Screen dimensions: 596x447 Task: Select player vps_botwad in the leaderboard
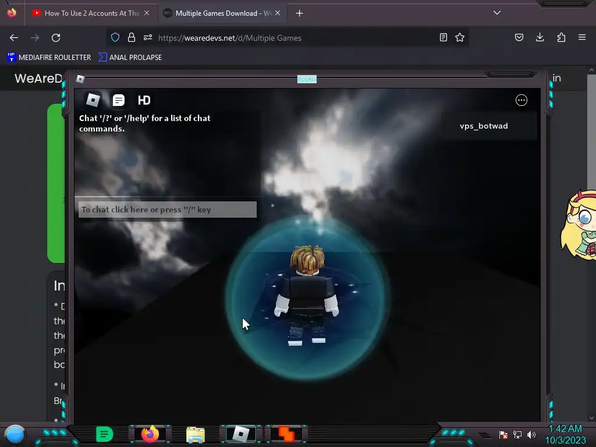pos(484,126)
